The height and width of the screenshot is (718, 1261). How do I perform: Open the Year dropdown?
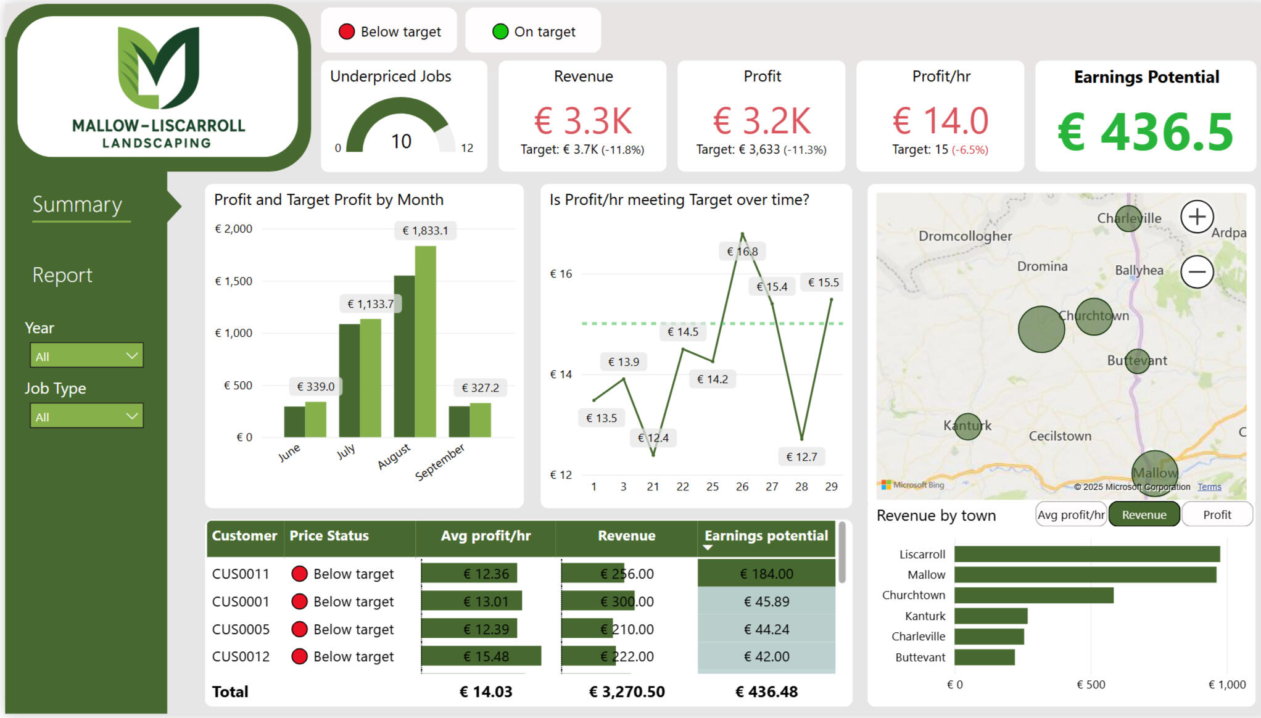pyautogui.click(x=86, y=356)
